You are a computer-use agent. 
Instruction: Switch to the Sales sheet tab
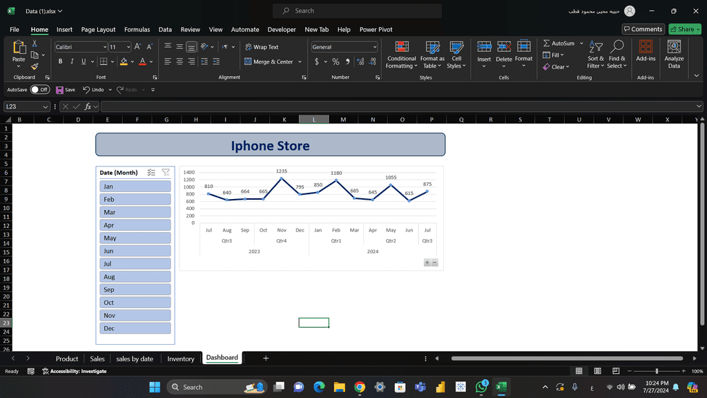(x=97, y=359)
